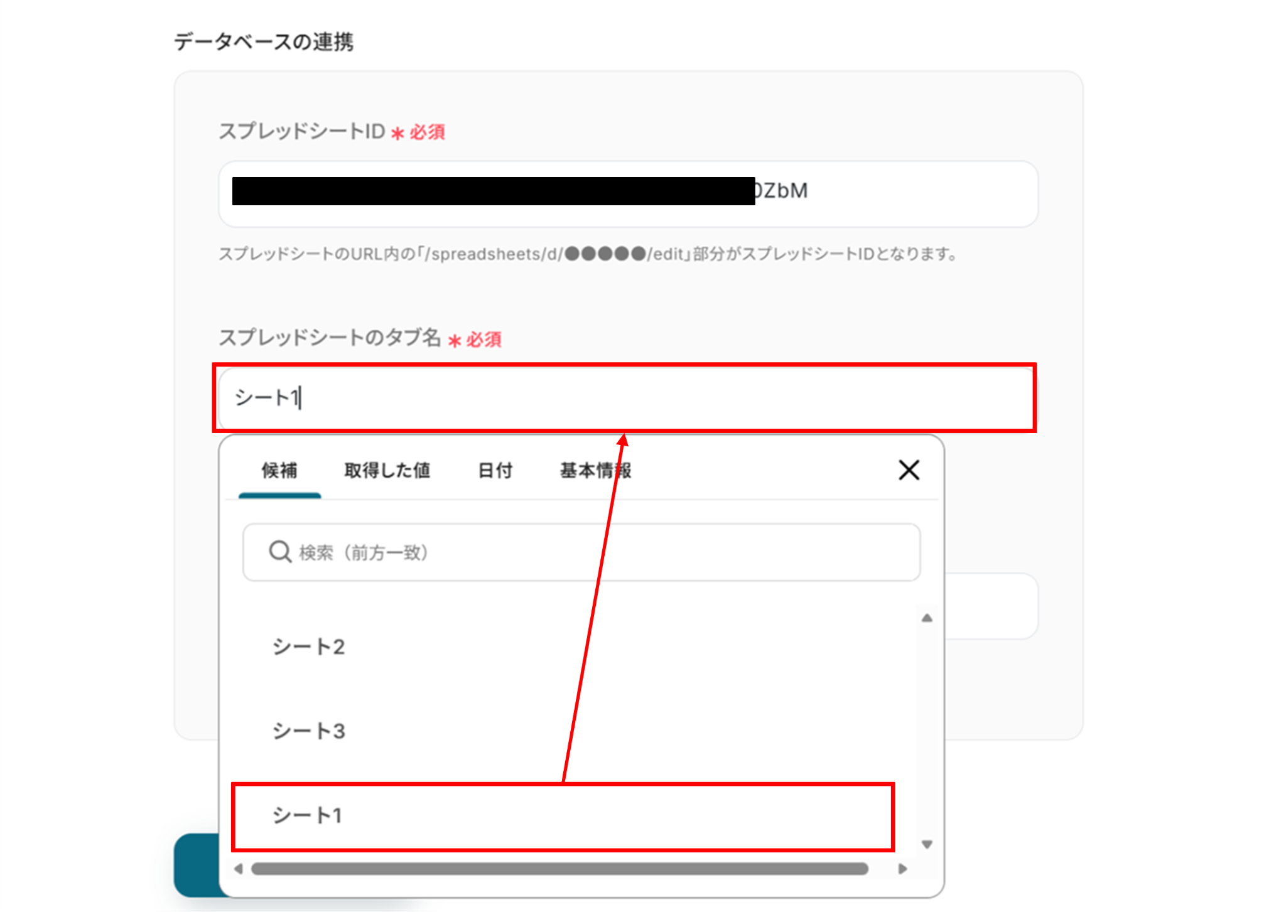Click the partially hidden field behind popup
Screen dimensions: 1286x912
coord(992,606)
